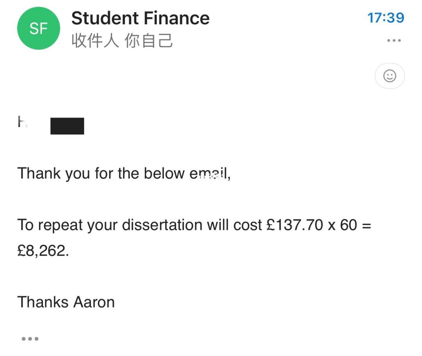Click the green SF sender avatar

click(38, 28)
